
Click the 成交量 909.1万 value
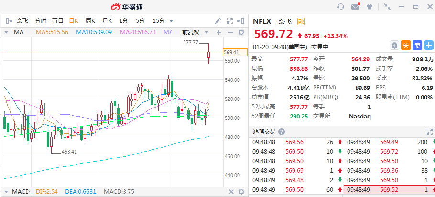(423, 59)
